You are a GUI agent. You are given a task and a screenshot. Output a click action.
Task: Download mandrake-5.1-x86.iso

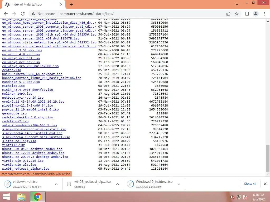21,82
